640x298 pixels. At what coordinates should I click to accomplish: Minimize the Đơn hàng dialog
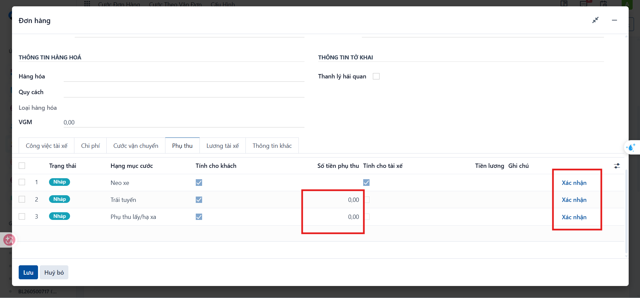tap(614, 20)
